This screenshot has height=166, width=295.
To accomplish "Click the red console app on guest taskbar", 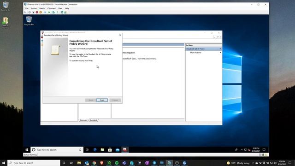I will point(125,150).
